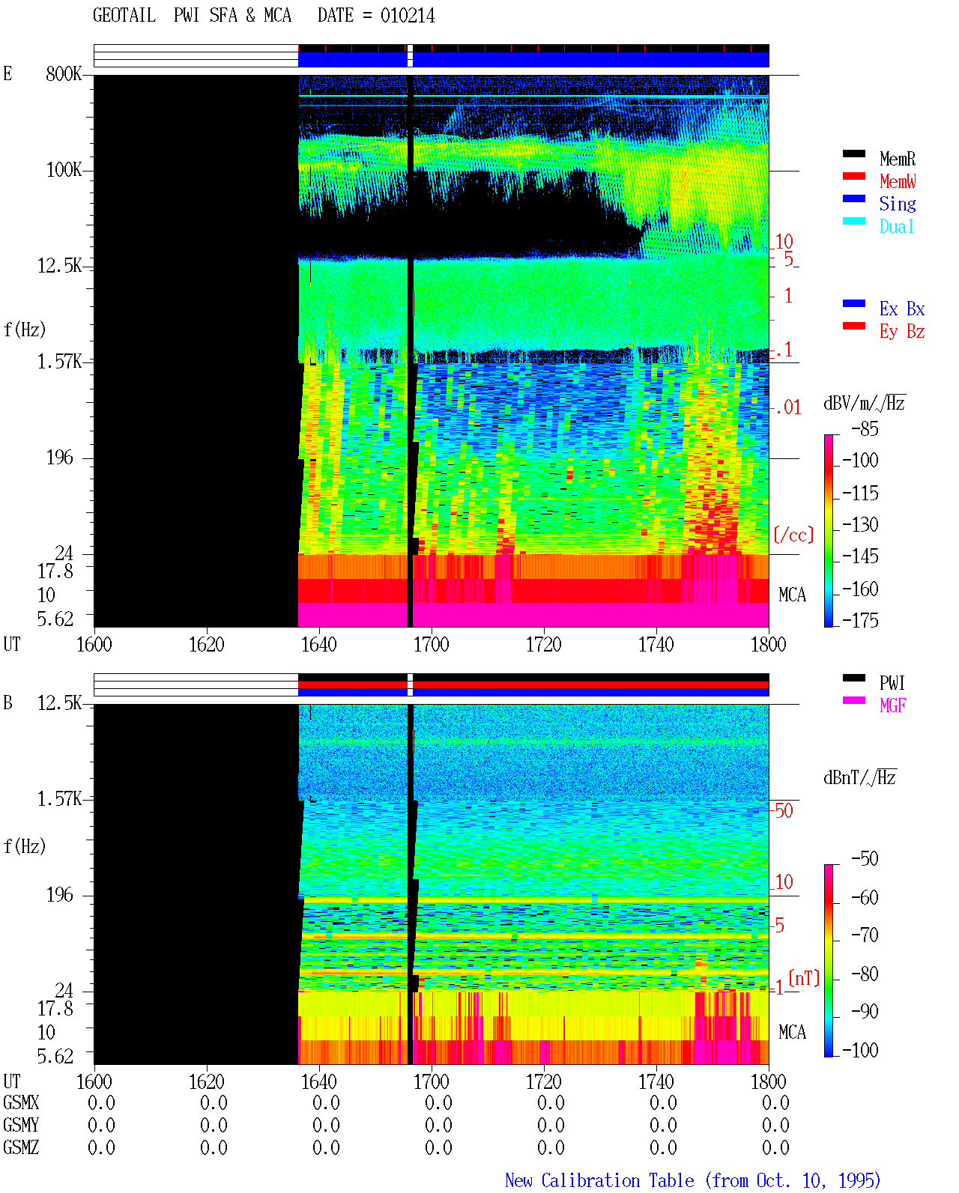Click the 'MemR' legend label
Screen dimensions: 959x1193
898,159
